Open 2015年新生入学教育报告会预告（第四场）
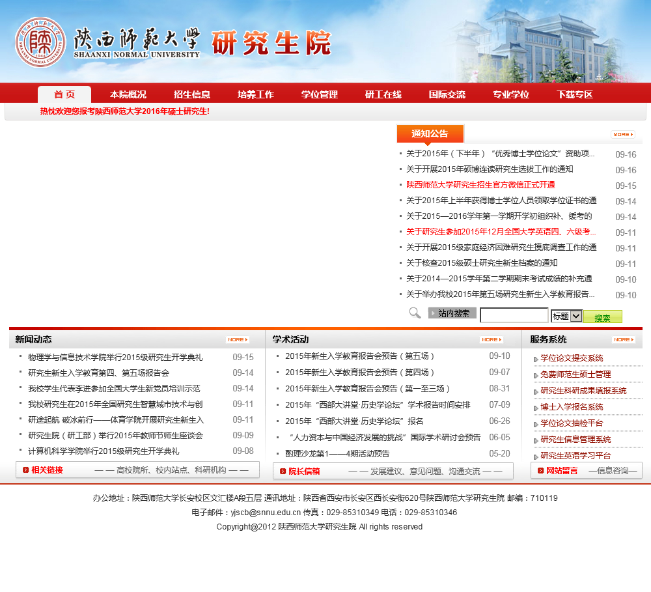Image resolution: width=651 pixels, height=592 pixels. click(359, 373)
